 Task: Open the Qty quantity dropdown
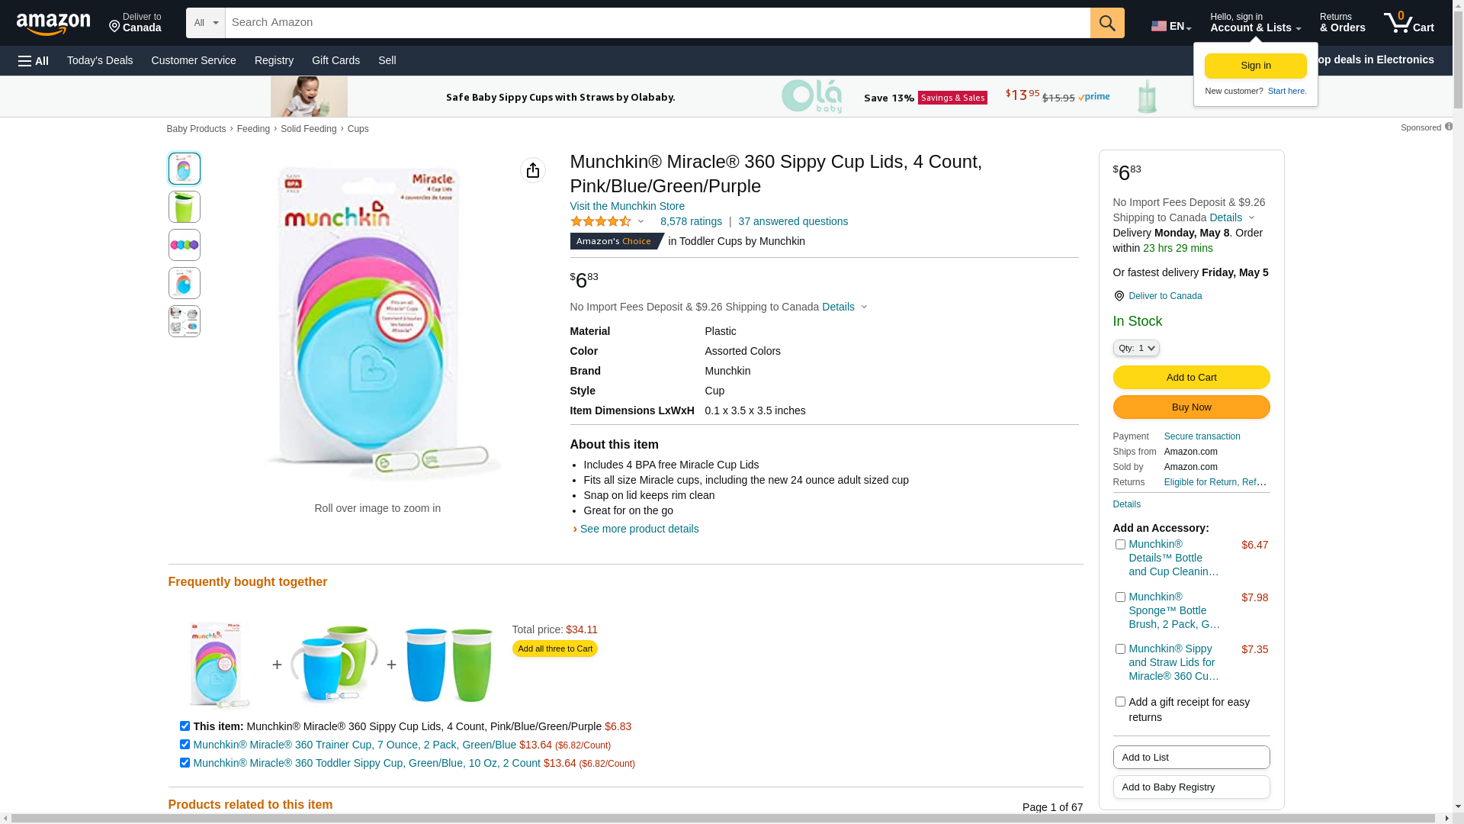point(1135,348)
